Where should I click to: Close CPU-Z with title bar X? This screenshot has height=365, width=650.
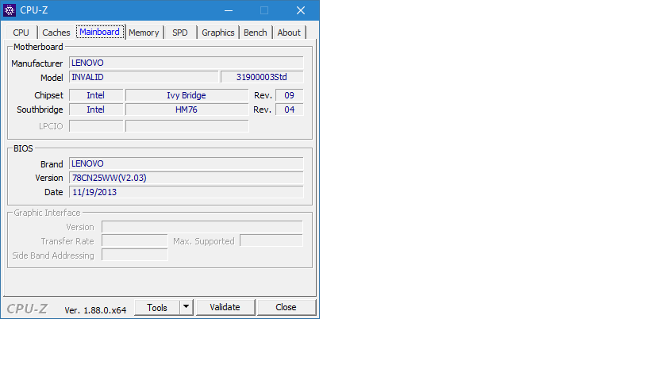pos(301,10)
